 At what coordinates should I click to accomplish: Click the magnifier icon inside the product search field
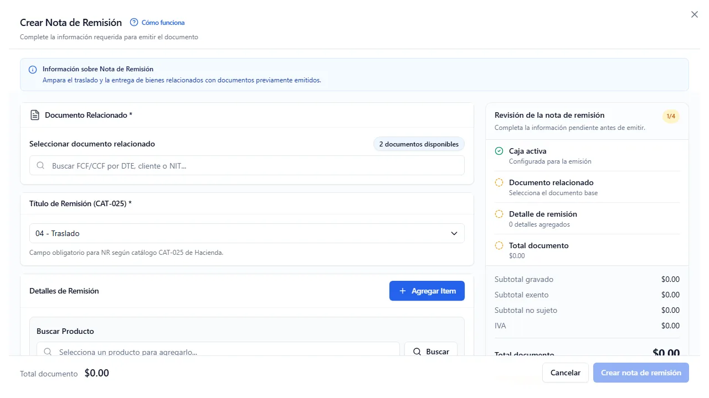pos(48,352)
